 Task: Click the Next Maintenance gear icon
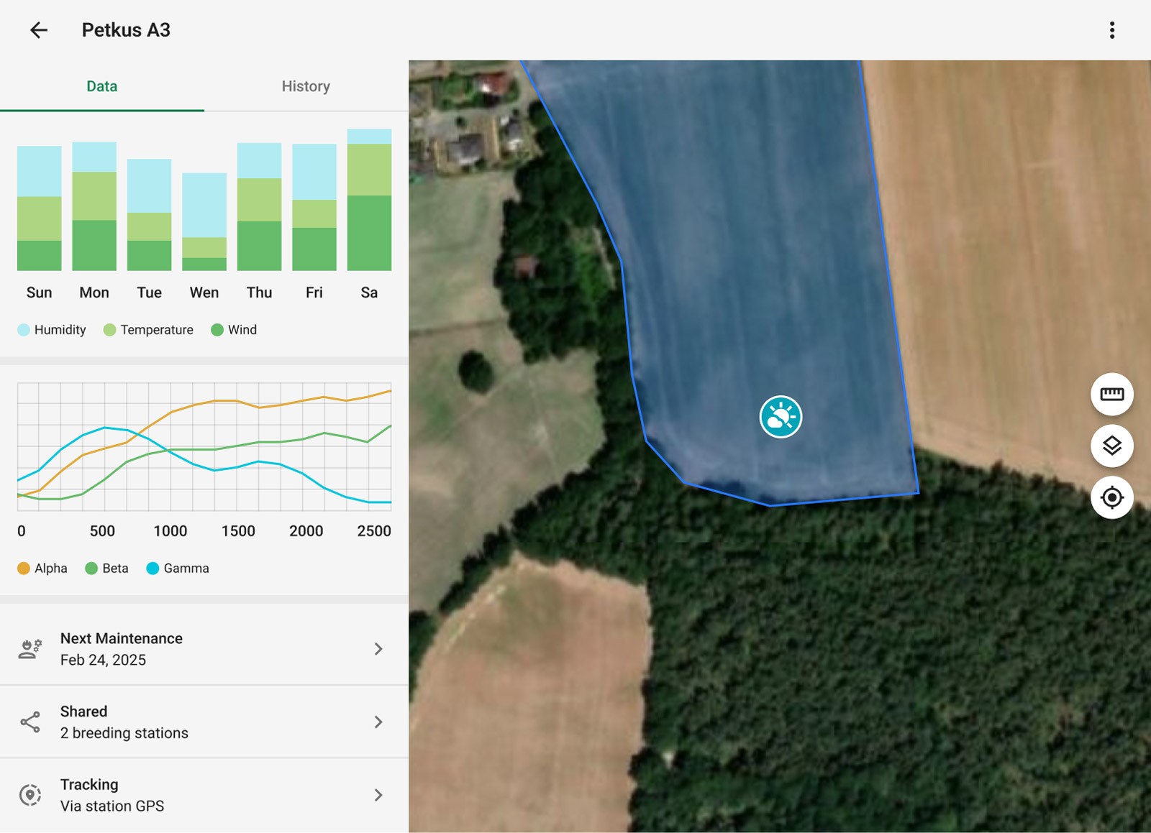tap(30, 648)
